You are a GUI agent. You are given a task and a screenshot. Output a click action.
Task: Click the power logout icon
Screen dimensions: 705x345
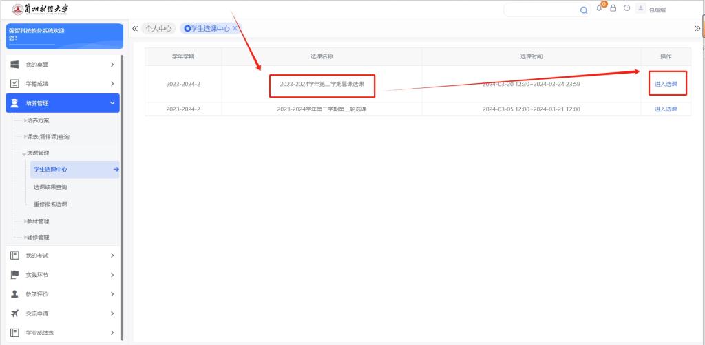[x=626, y=9]
